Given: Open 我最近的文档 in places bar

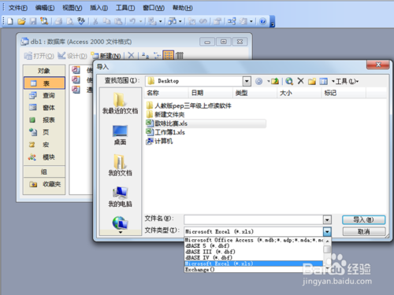Looking at the screenshot, I should pyautogui.click(x=120, y=104).
